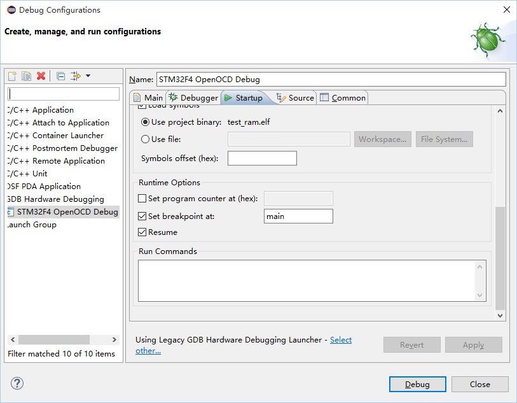Toggle the Set breakpoint at checkbox
This screenshot has height=403, width=517.
pyautogui.click(x=142, y=216)
